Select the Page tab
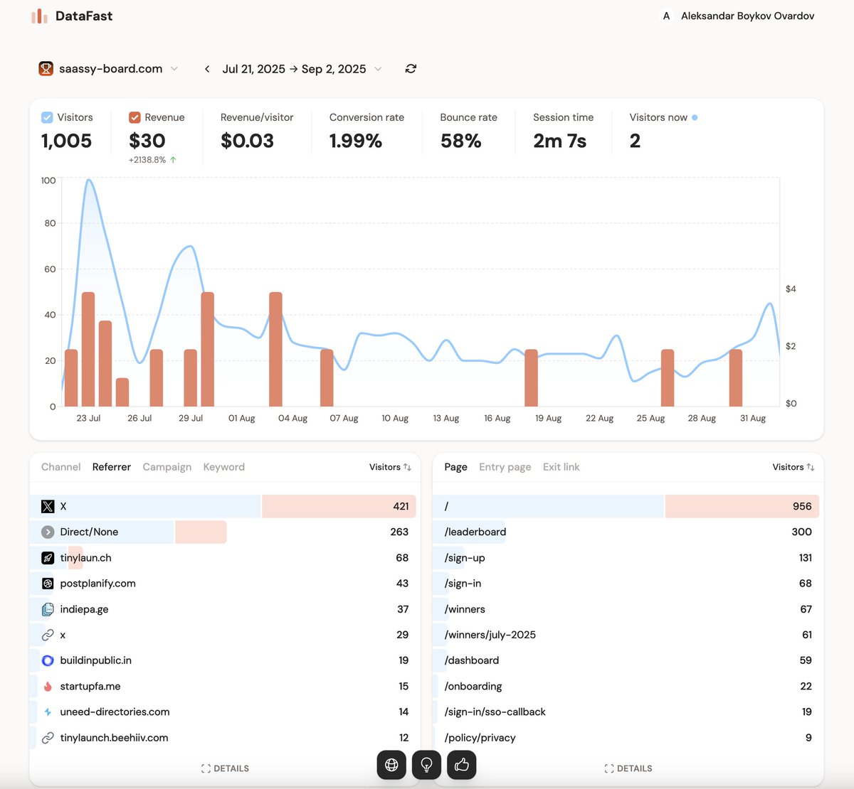 click(x=455, y=467)
